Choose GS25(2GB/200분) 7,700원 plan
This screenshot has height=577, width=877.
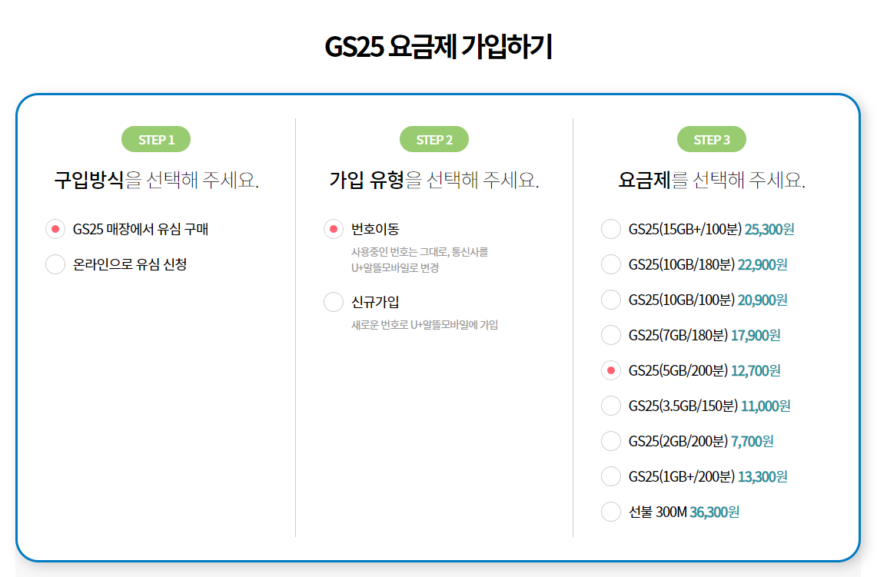tap(611, 441)
